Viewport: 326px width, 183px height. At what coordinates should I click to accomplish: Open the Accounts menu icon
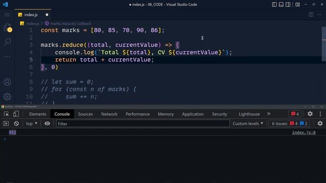[x=7, y=82]
